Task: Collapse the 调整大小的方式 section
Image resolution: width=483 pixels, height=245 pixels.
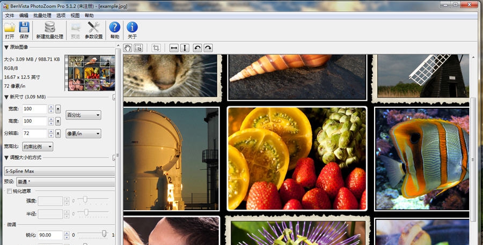Action: click(x=6, y=157)
